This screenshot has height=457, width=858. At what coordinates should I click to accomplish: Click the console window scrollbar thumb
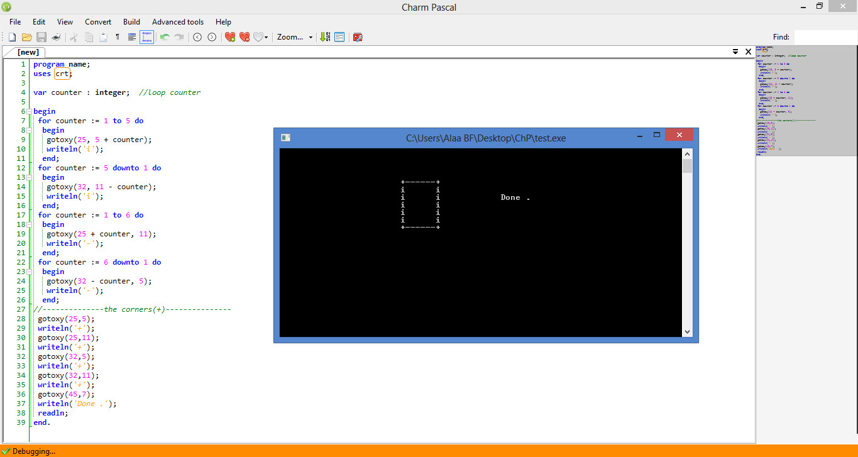[687, 166]
